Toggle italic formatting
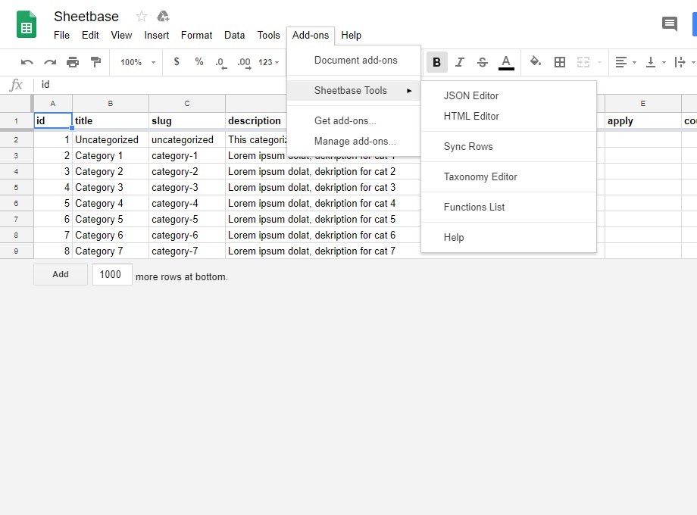 click(x=460, y=62)
